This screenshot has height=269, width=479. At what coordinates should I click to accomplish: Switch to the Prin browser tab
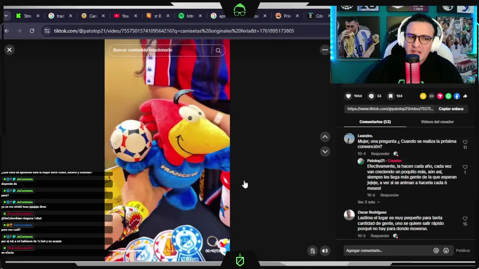click(x=283, y=16)
